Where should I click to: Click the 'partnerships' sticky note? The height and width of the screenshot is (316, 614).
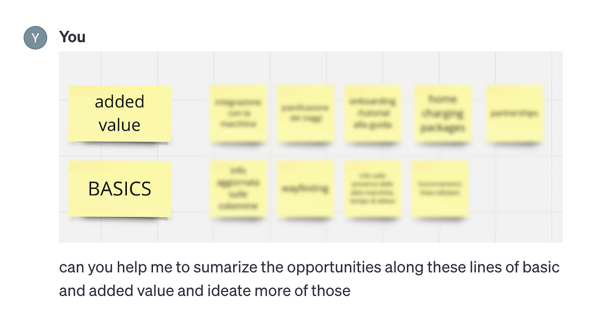pyautogui.click(x=514, y=113)
